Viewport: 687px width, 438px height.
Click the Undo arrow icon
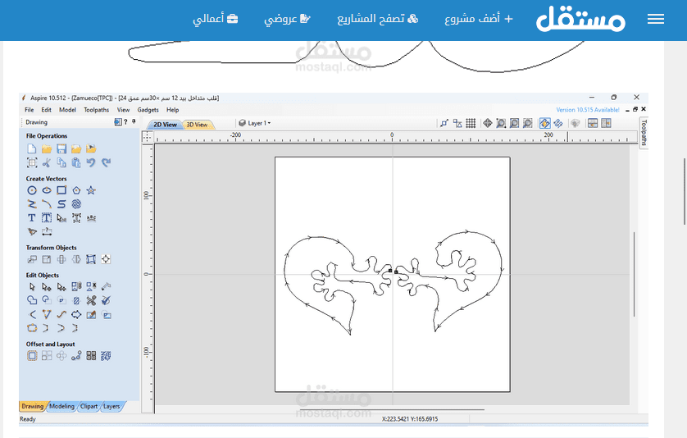coord(91,163)
